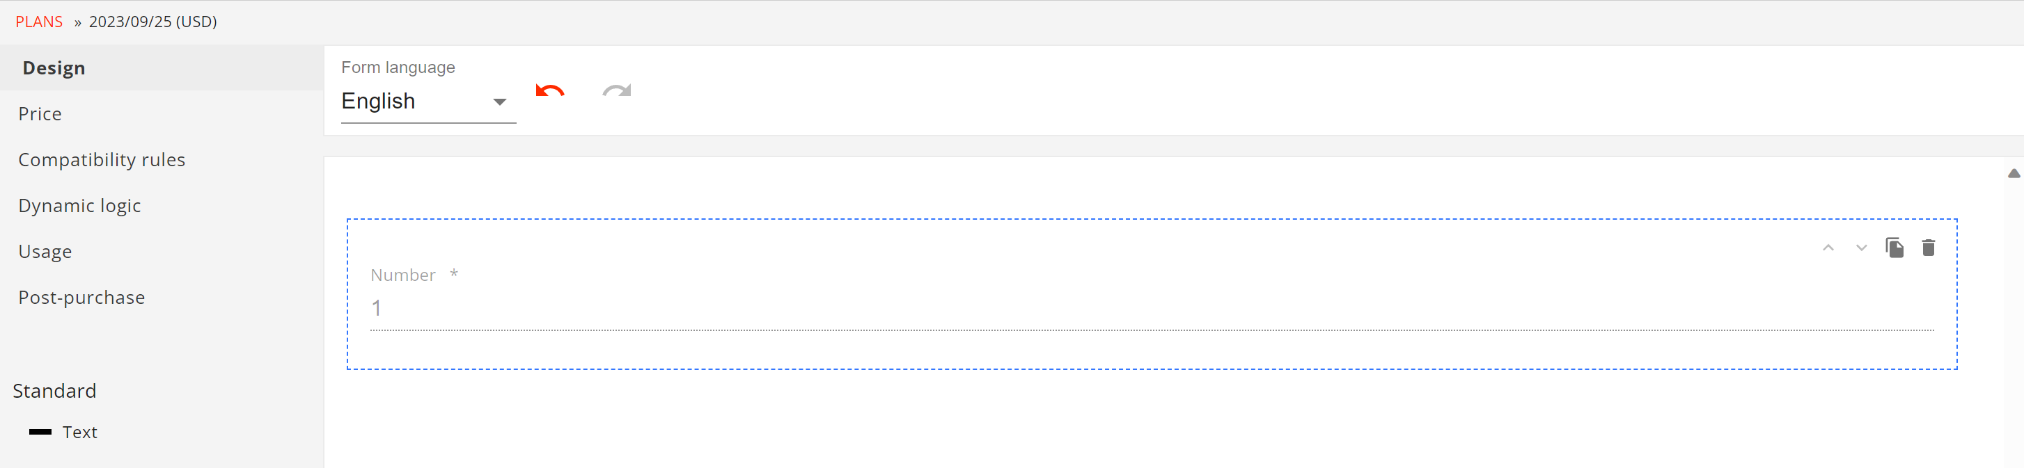The image size is (2024, 468).
Task: Click into the Number input field
Action: point(1152,309)
